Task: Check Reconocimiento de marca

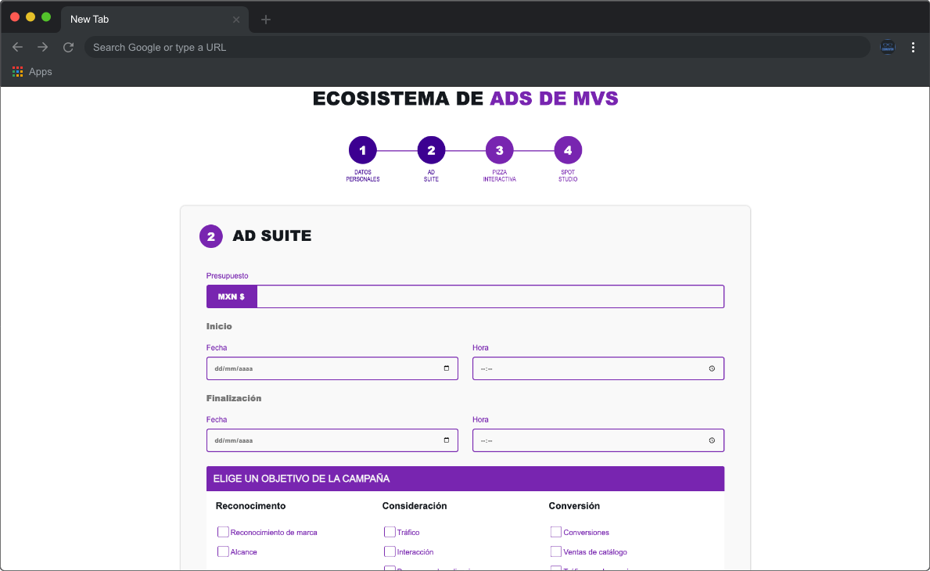Action: [x=223, y=532]
